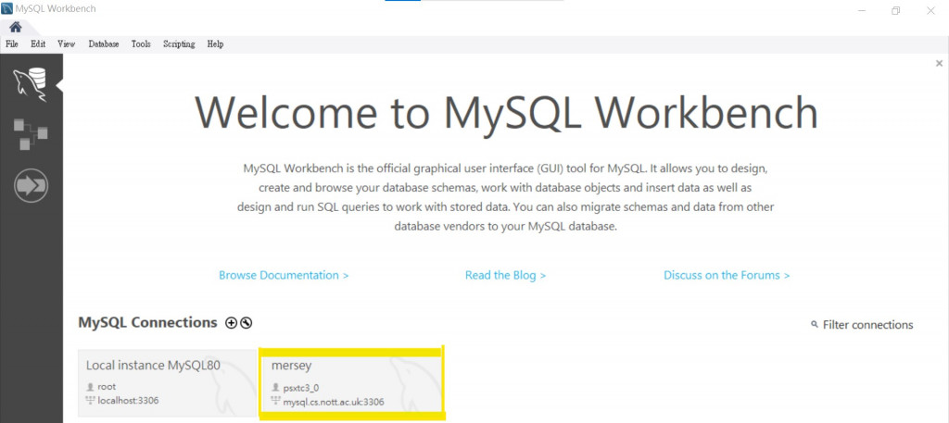Open the Local instance MySQL80 connection
949x423 pixels.
click(x=168, y=383)
